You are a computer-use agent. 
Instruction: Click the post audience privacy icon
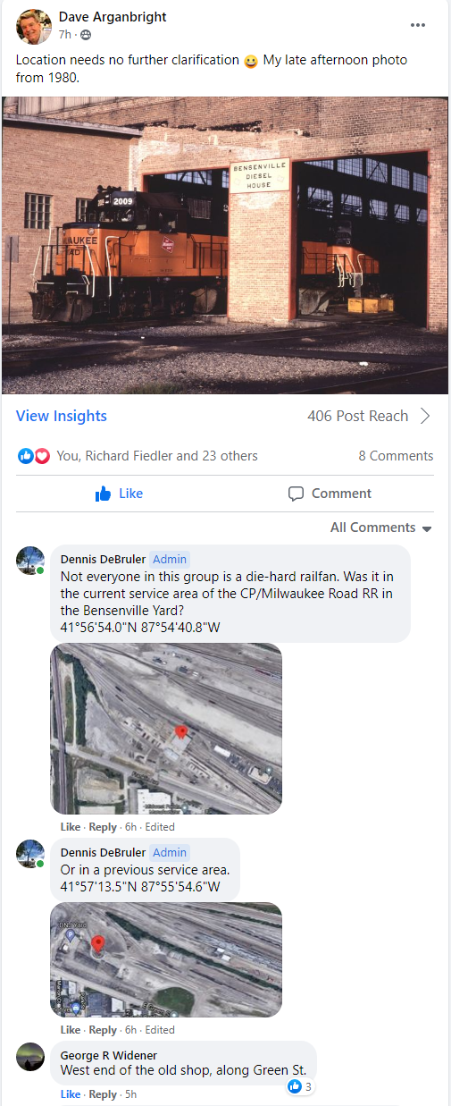click(x=86, y=35)
